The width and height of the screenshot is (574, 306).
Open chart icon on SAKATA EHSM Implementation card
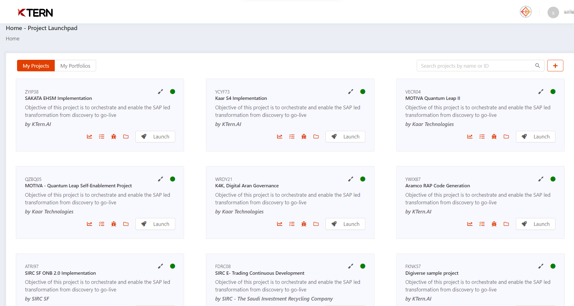(89, 137)
